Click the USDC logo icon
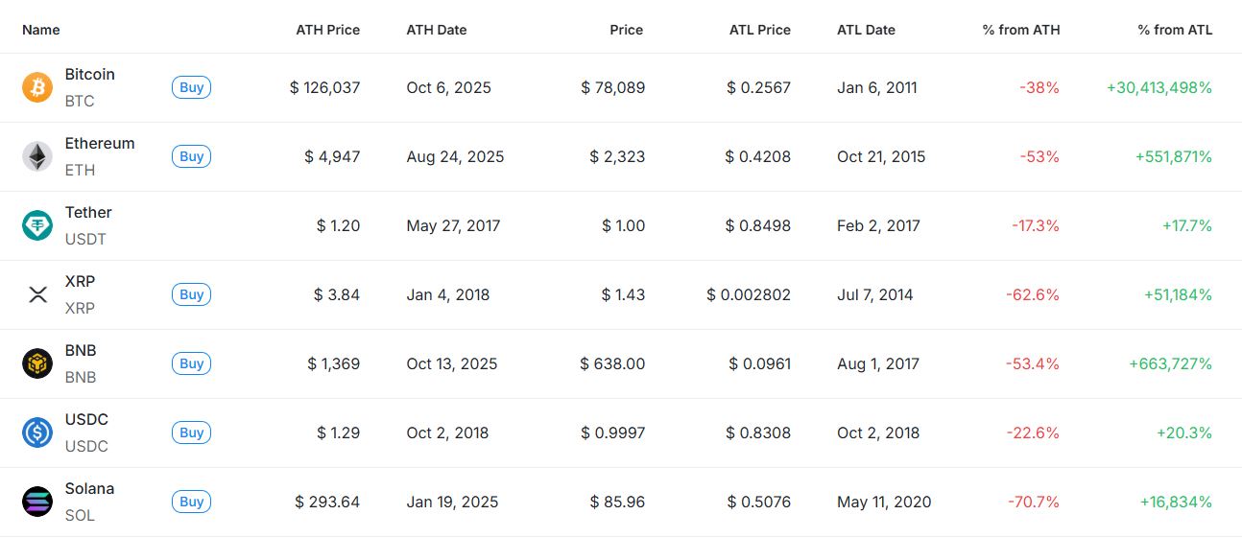The height and width of the screenshot is (538, 1242). coord(37,433)
